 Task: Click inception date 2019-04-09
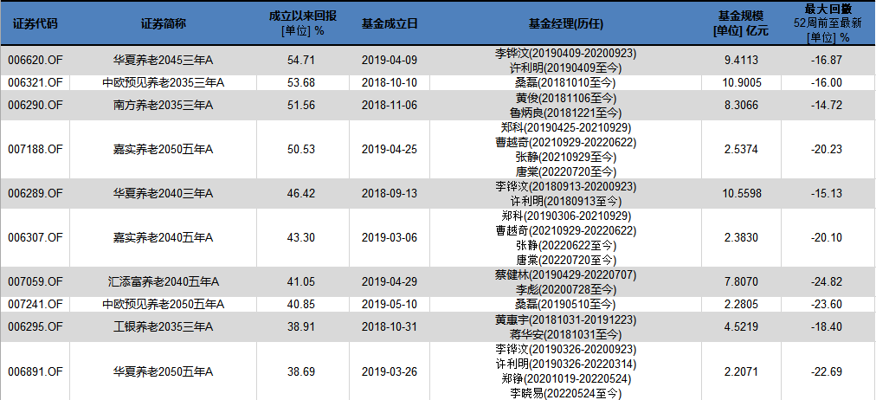[390, 61]
